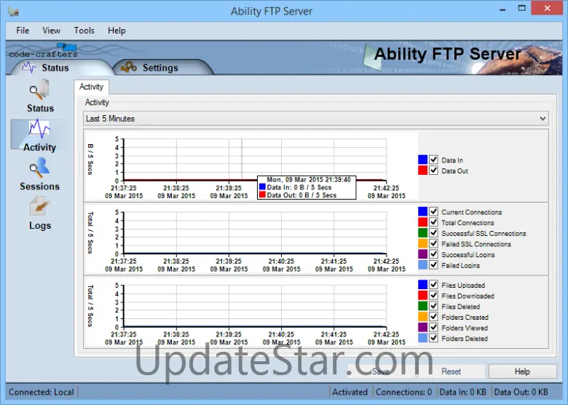Click the blue Files Uploaded swatch
This screenshot has width=568, height=405.
pyautogui.click(x=423, y=285)
